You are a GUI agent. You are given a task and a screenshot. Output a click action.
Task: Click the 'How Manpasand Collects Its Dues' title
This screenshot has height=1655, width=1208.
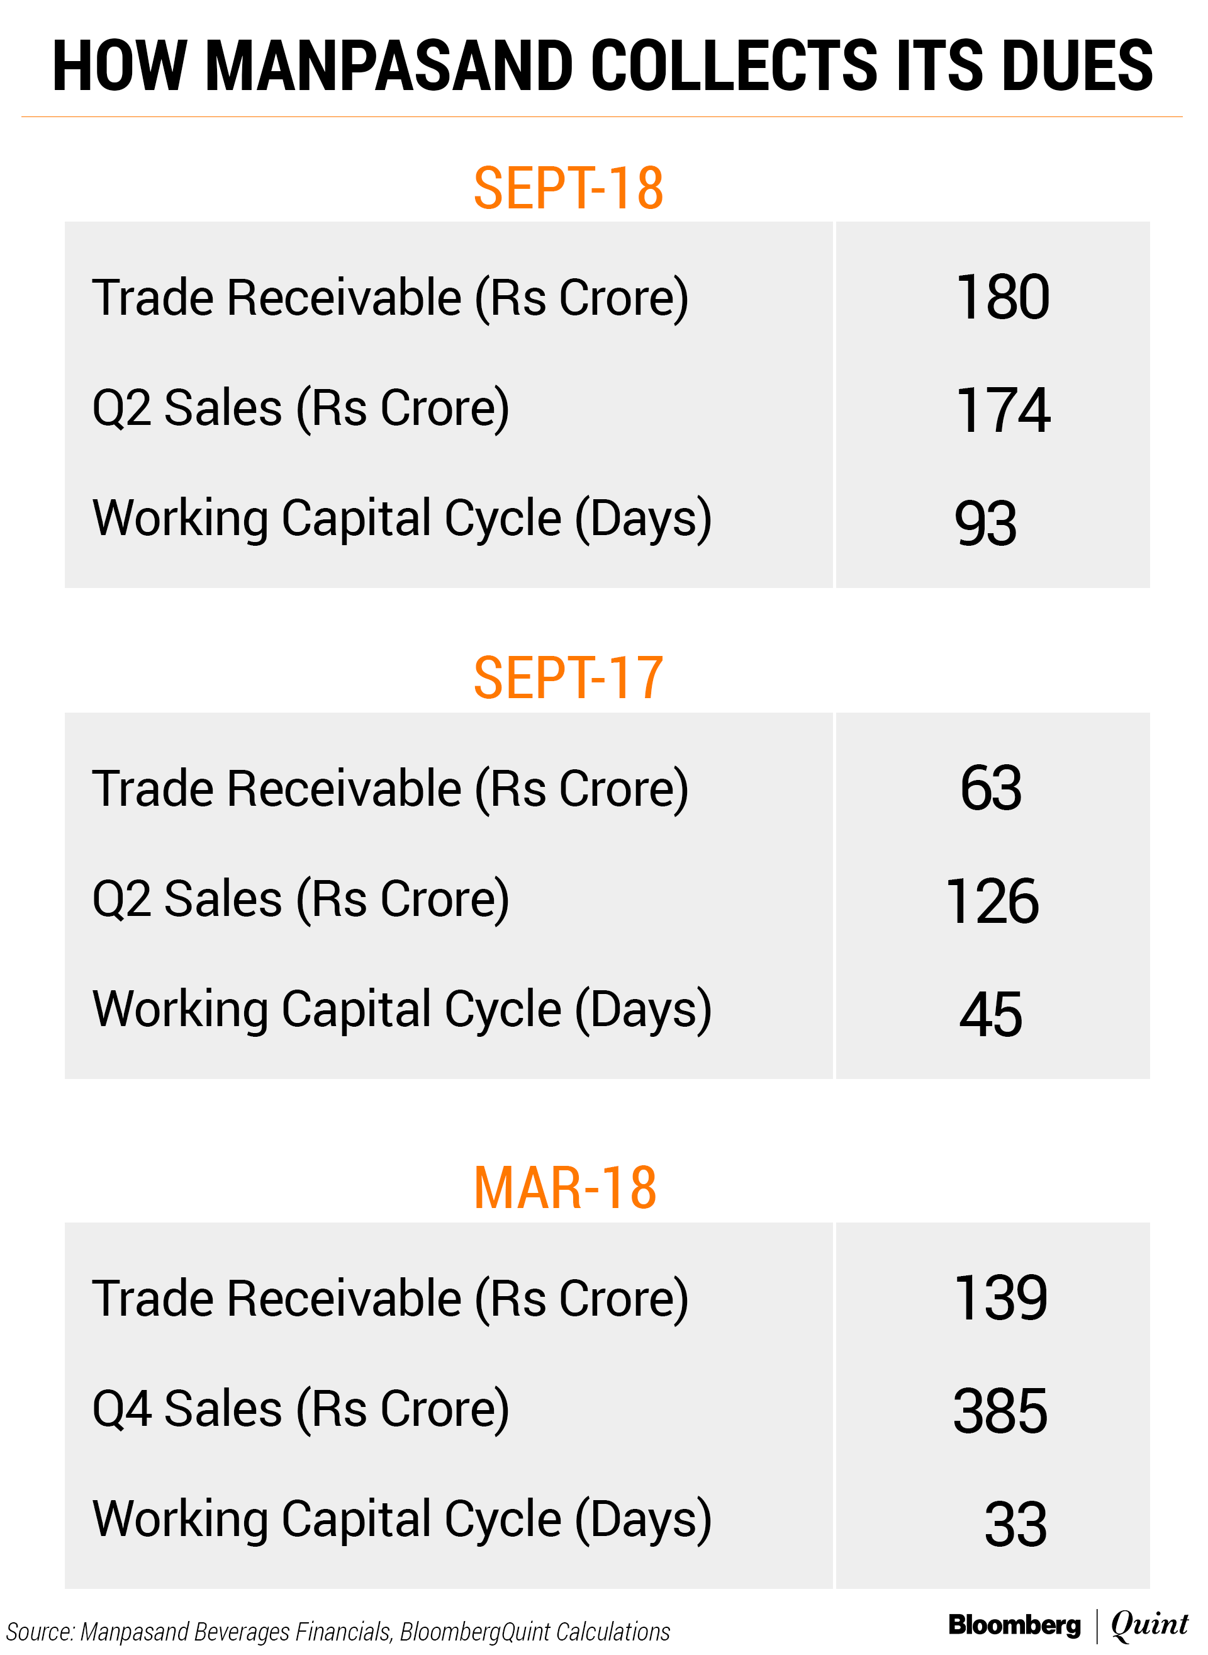(x=603, y=66)
